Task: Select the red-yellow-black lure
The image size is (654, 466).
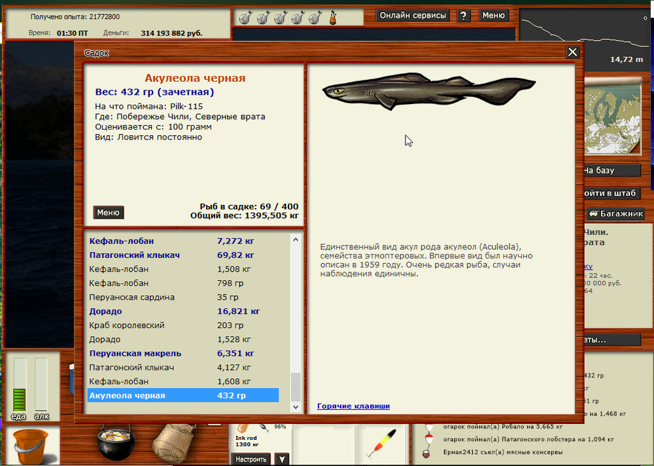Action: [x=381, y=442]
